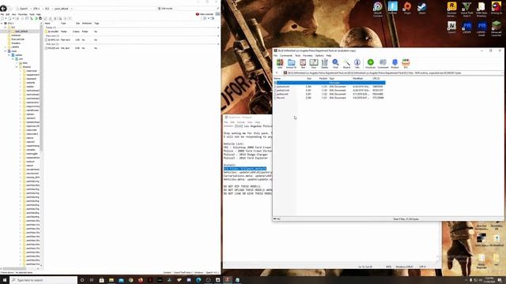Open Format menu in Notepad
The height and width of the screenshot is (284, 506).
241,122
